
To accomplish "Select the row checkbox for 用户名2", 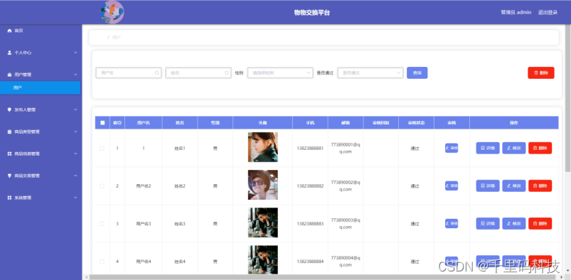I will coord(102,186).
